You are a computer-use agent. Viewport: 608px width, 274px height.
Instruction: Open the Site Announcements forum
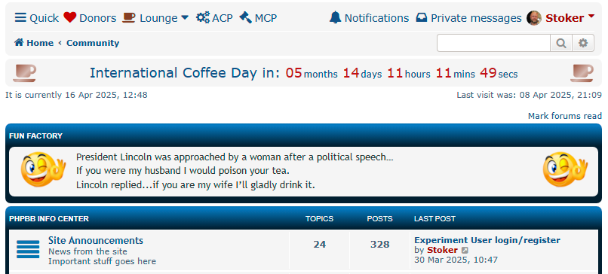[95, 240]
